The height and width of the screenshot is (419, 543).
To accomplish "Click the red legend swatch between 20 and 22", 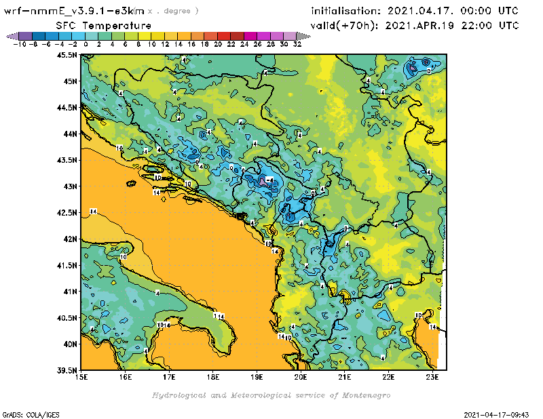I will pos(224,36).
